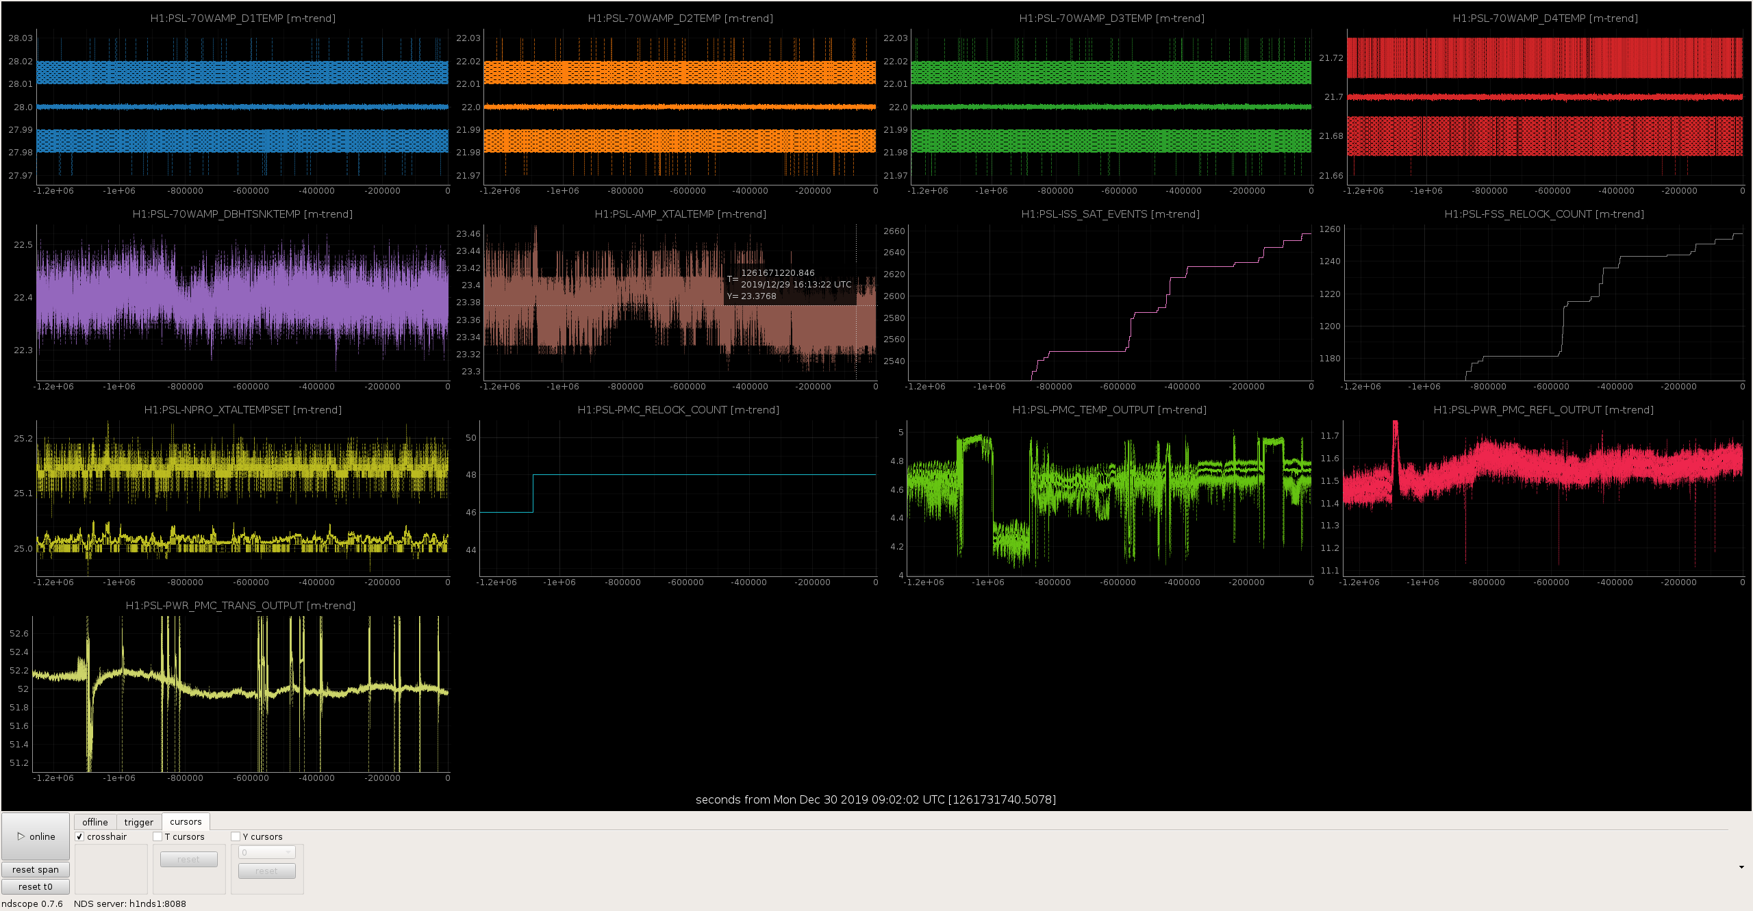The height and width of the screenshot is (911, 1753).
Task: Start online mode with play button
Action: [36, 836]
